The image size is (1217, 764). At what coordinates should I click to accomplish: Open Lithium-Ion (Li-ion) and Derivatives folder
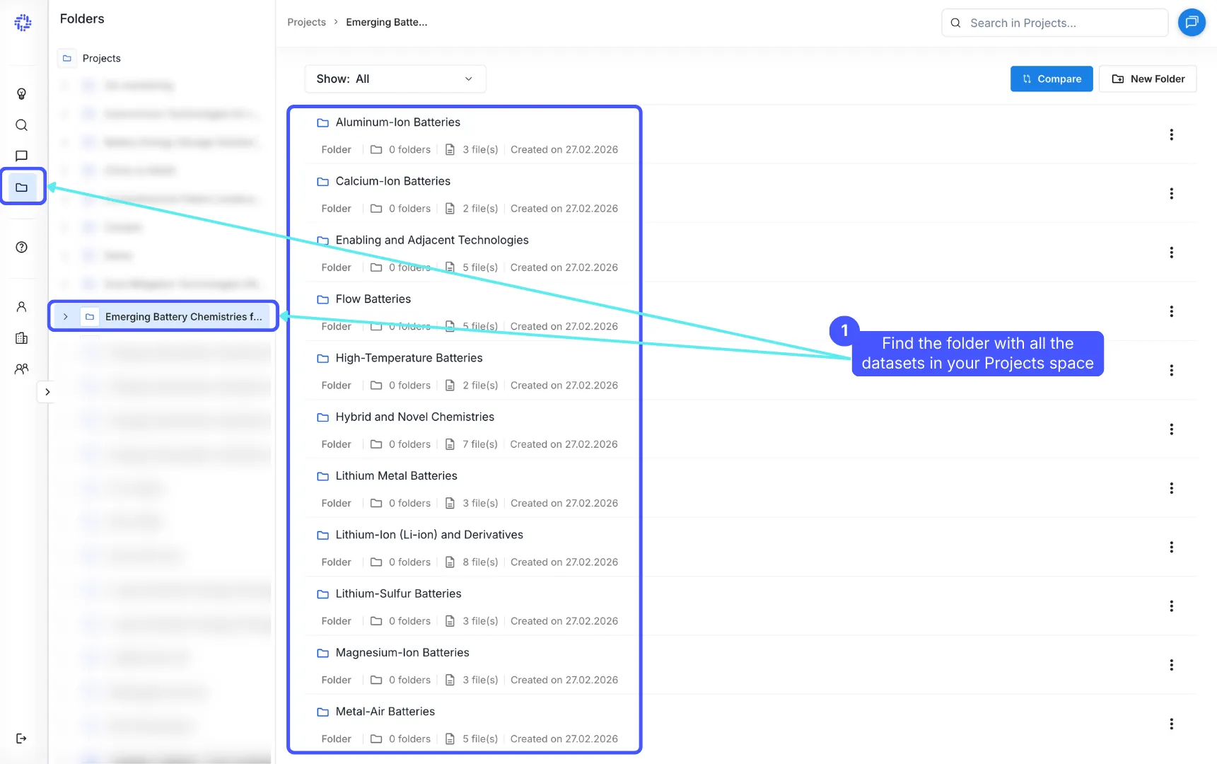(x=429, y=535)
